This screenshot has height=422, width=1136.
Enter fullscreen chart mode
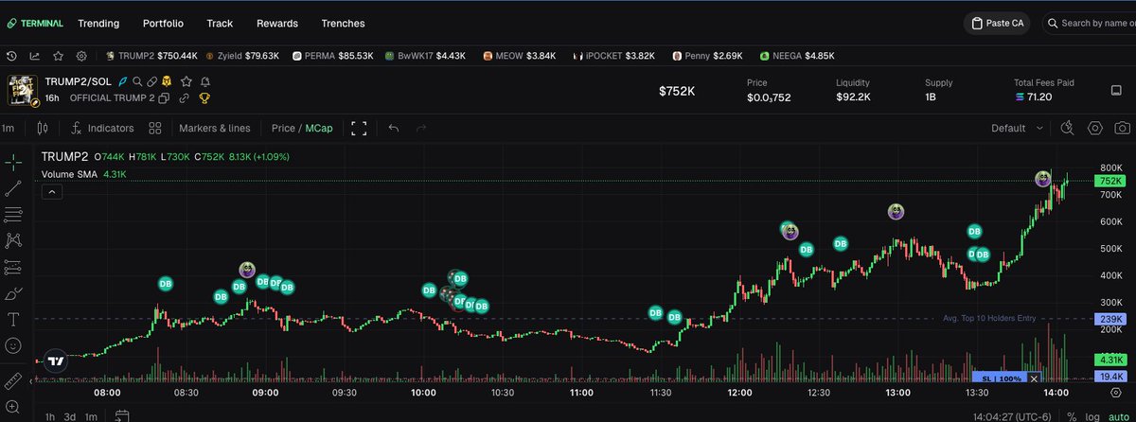pyautogui.click(x=359, y=128)
